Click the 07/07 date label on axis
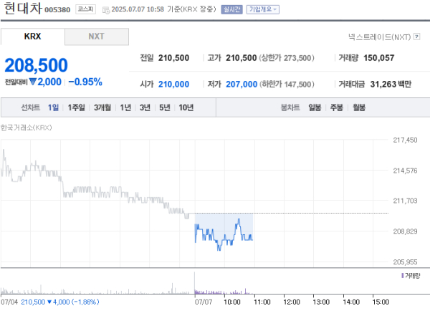Image resolution: width=430 pixels, height=316 pixels. pyautogui.click(x=204, y=302)
